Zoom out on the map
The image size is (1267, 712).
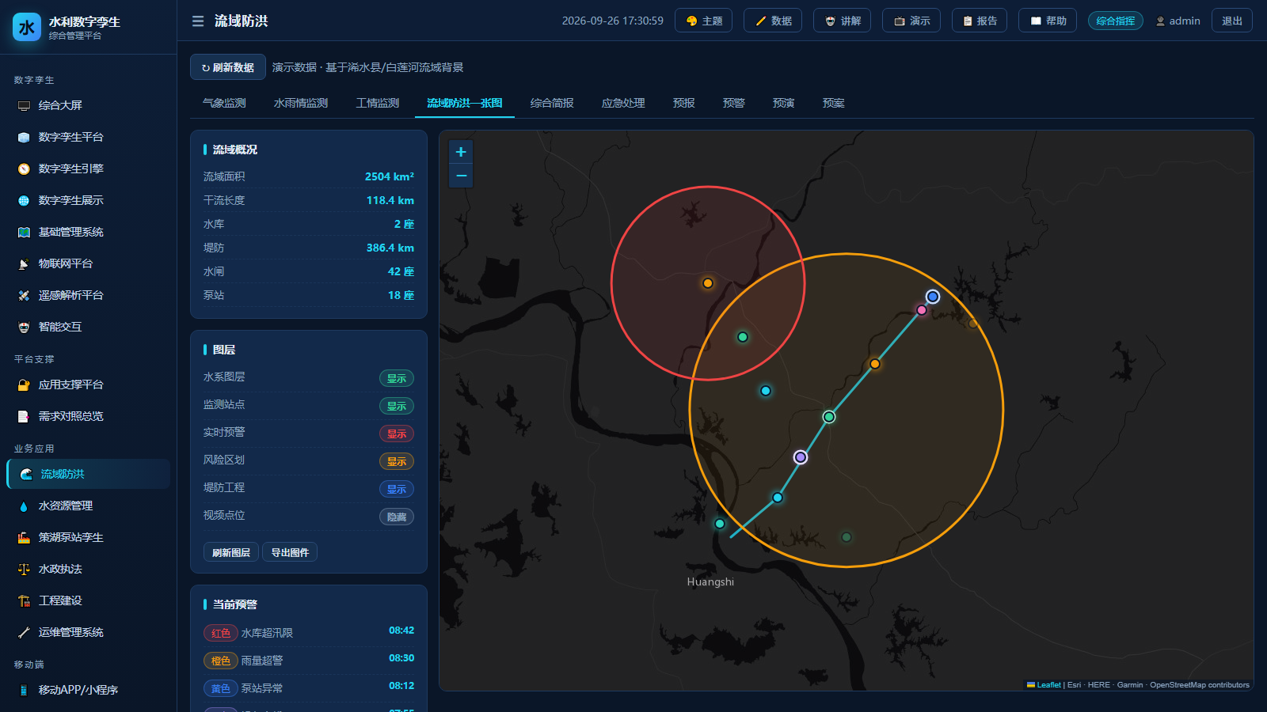coord(461,176)
